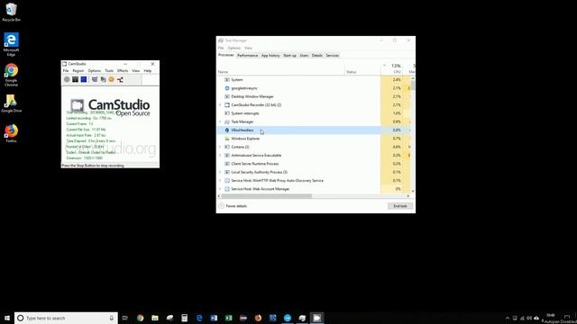Sort processes by the Name column
The image size is (577, 324).
pos(280,68)
